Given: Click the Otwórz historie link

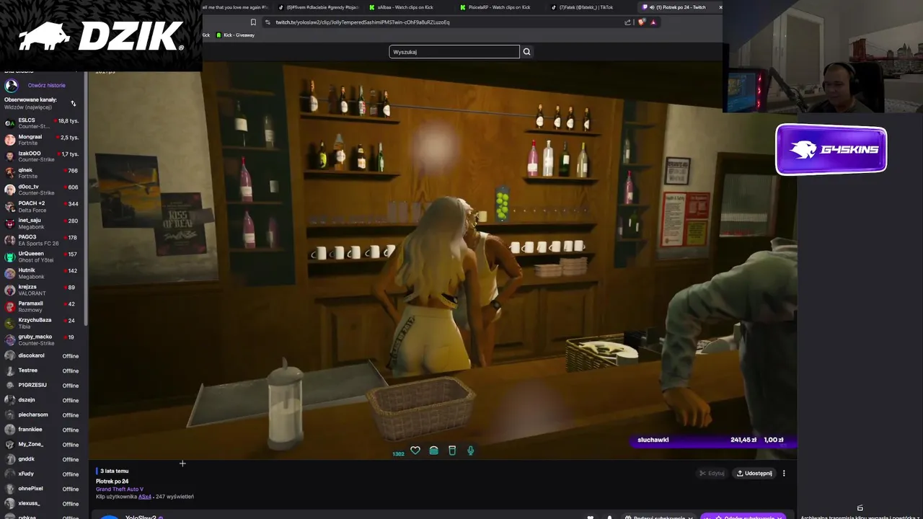Looking at the screenshot, I should pyautogui.click(x=47, y=86).
